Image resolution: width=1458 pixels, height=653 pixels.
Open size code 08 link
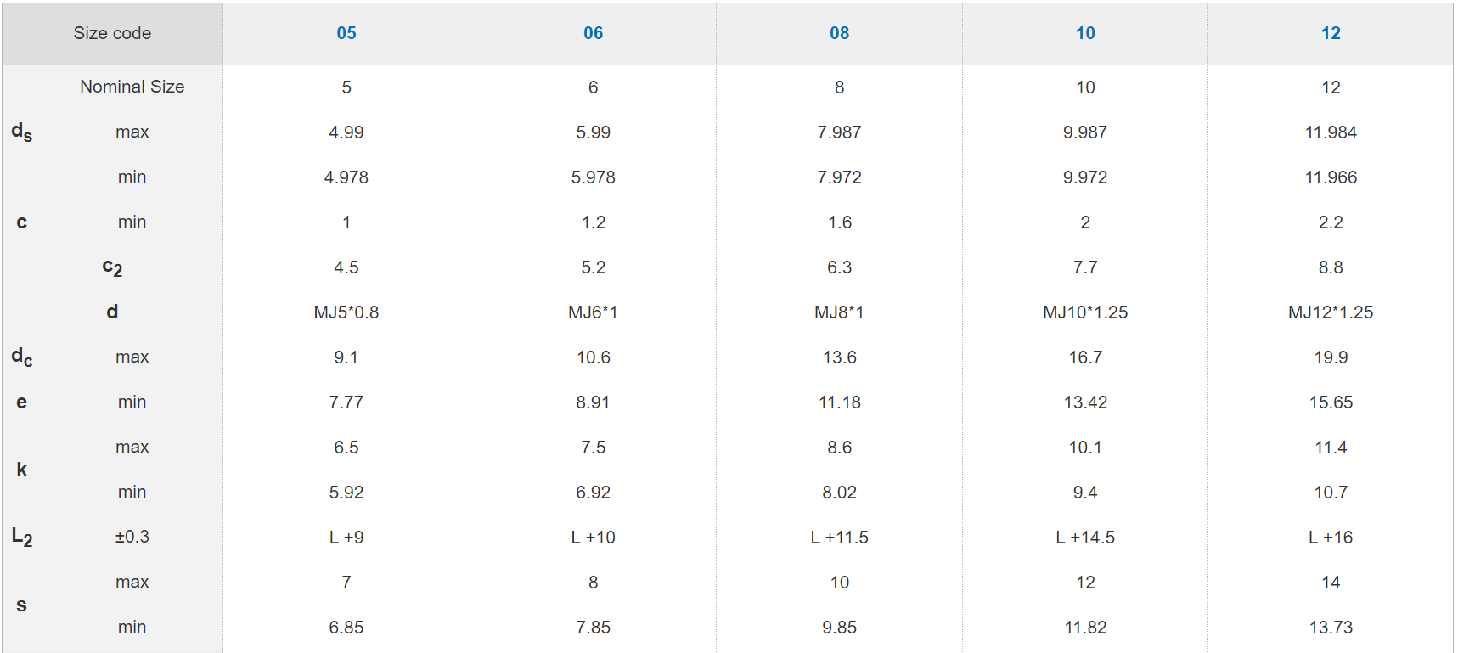(x=839, y=33)
